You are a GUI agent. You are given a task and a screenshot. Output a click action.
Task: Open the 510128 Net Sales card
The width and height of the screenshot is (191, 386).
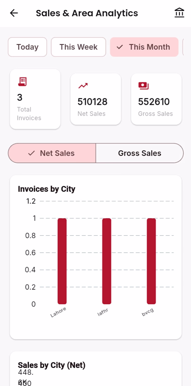[x=96, y=99]
